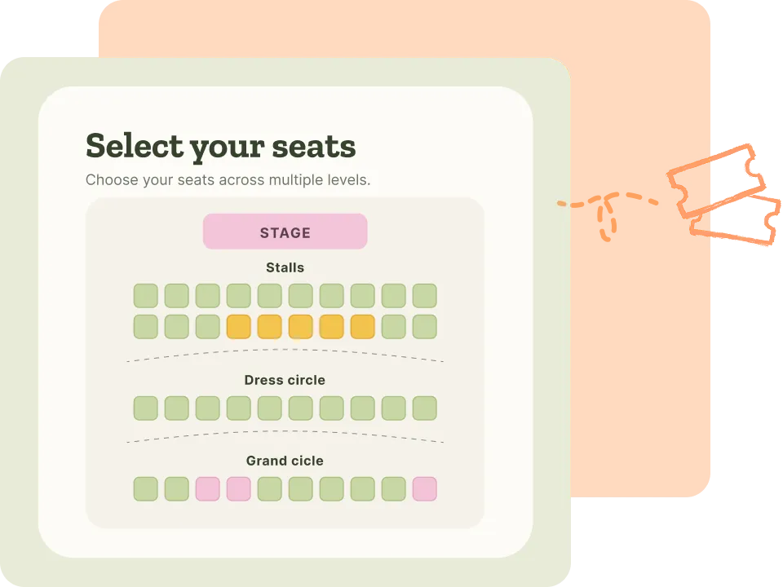783x587 pixels.
Task: Click the pink STAGE label
Action: coord(285,232)
